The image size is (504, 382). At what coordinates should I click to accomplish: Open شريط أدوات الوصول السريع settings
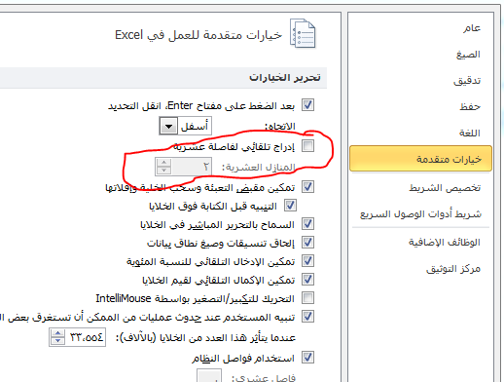(420, 214)
